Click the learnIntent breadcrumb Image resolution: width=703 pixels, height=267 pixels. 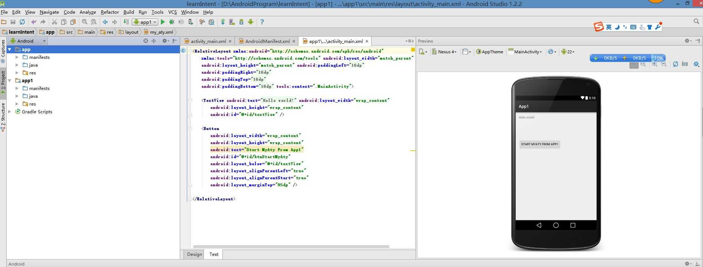point(18,32)
